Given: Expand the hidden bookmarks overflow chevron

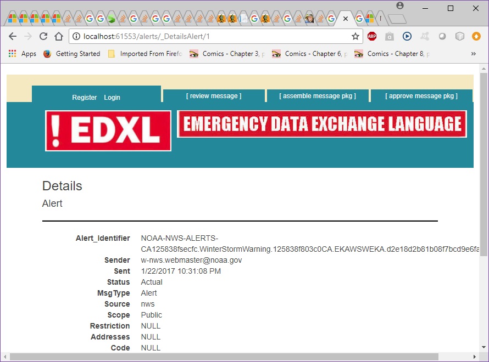Looking at the screenshot, I should 474,54.
